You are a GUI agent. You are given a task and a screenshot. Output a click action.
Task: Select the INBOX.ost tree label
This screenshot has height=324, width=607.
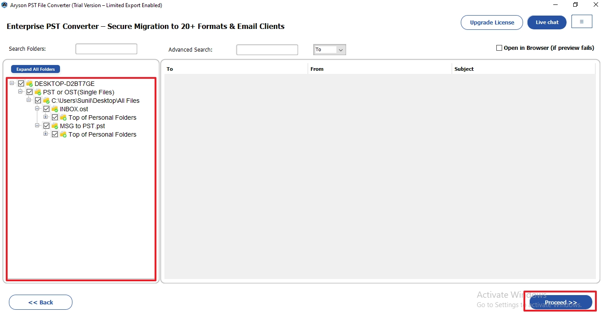(x=74, y=109)
